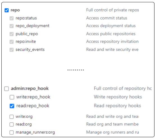This screenshot has width=155, height=138.
Task: Toggle the repo:invite checkbox
Action: point(11,42)
